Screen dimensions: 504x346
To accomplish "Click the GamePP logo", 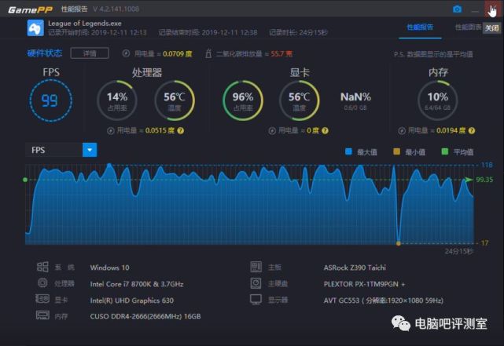I will coord(30,9).
